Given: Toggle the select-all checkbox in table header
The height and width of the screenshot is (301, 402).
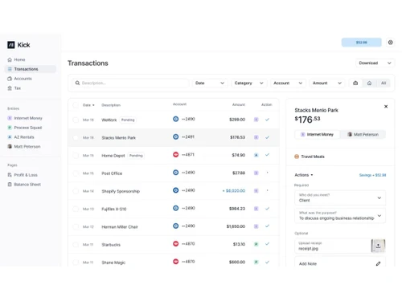Looking at the screenshot, I should [x=76, y=105].
